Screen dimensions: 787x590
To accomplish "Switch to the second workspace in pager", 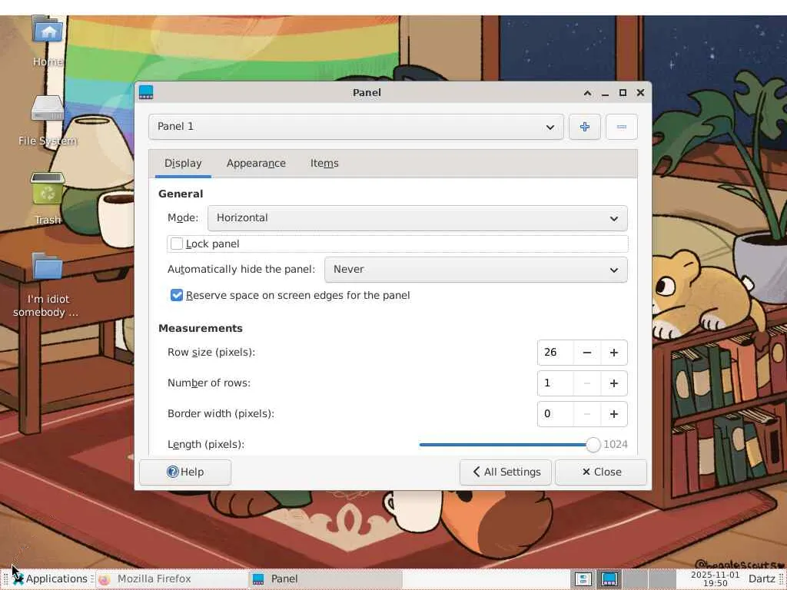I will pos(609,579).
